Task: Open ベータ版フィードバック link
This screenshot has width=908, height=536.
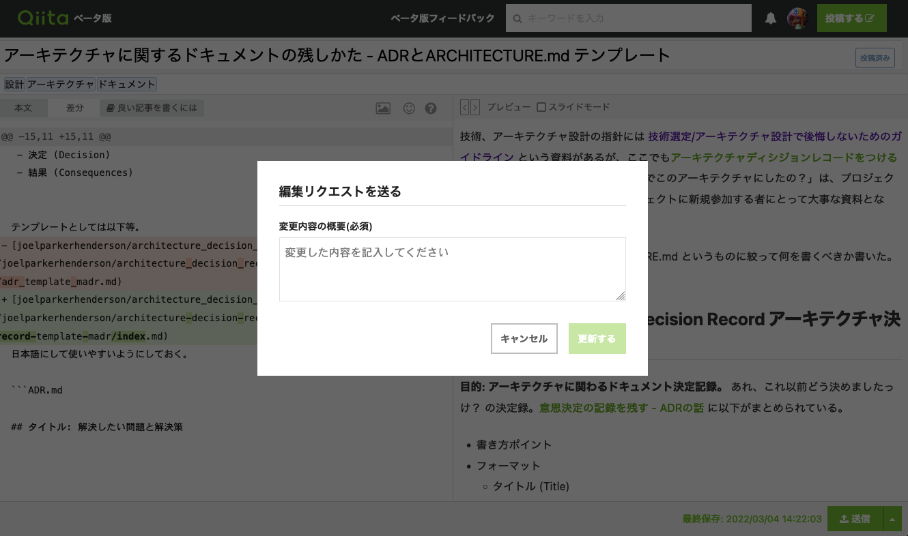Action: click(442, 18)
